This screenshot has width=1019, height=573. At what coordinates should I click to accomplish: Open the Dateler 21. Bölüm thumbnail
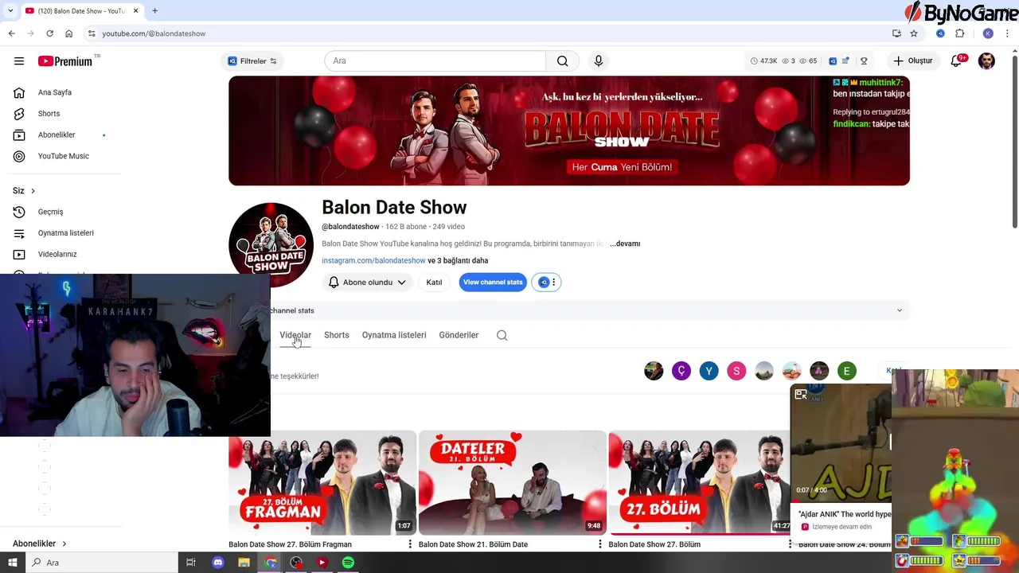[x=512, y=482]
